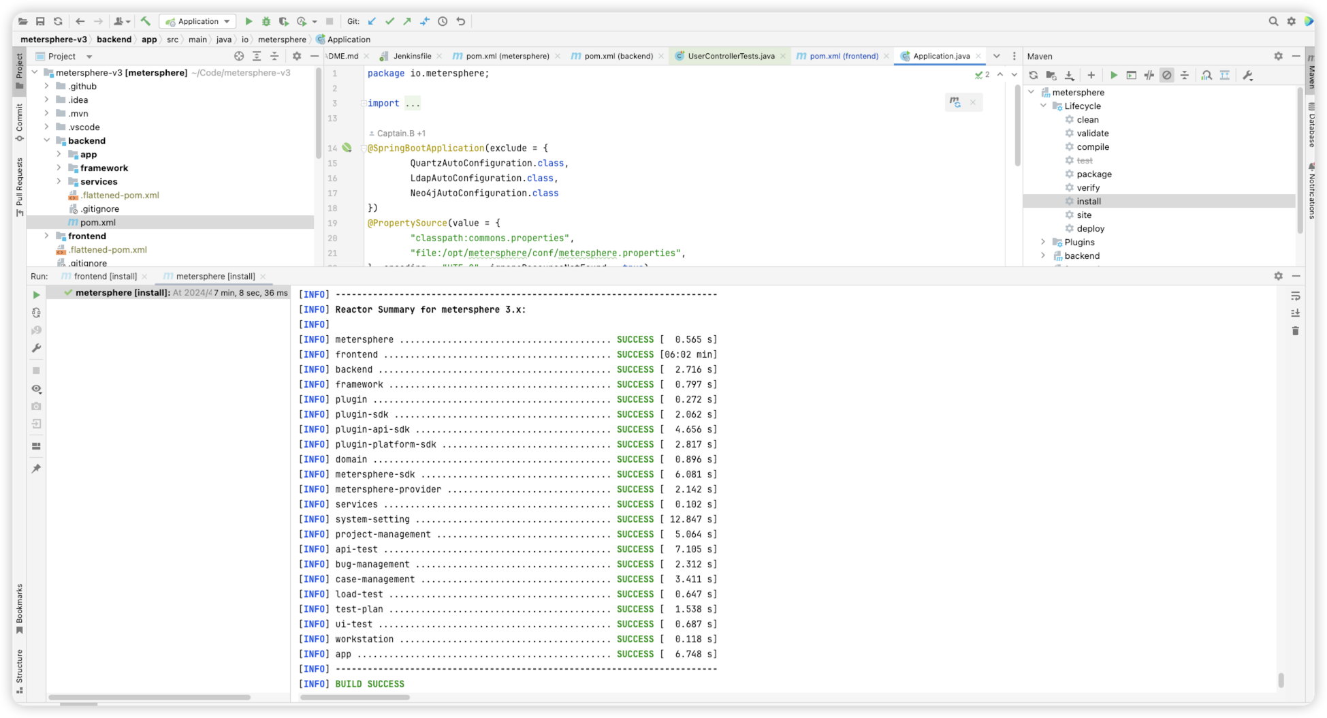Locate current file in Project tree

239,56
